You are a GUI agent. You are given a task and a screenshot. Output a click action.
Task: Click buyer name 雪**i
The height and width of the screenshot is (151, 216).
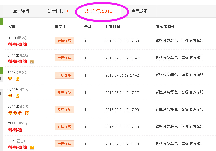12,124
